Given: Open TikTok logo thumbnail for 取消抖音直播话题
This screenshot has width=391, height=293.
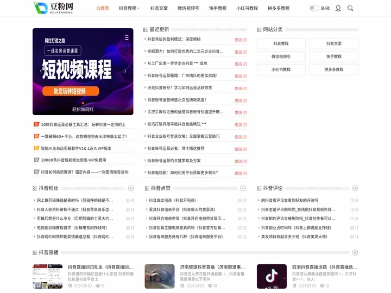Looking at the screenshot, I should tap(272, 276).
